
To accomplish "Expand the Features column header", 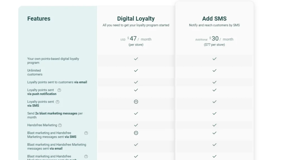I will (39, 19).
